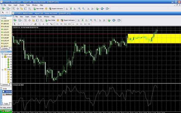Click Strategy Tester icon in back window toolbar
Image resolution: width=181 pixels, height=113 pixels.
pyautogui.click(x=30, y=9)
